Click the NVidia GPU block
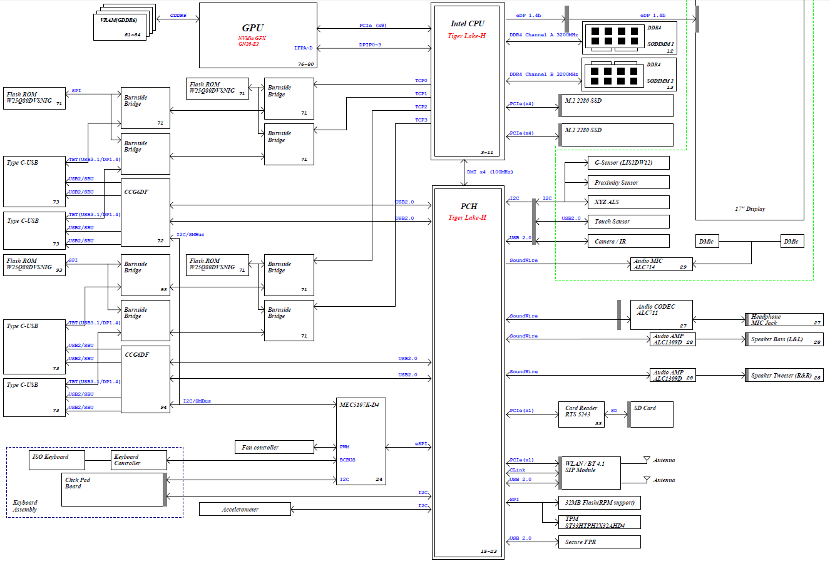 (257, 36)
